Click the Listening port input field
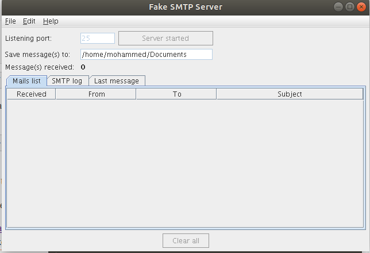This screenshot has height=253, width=370. [x=98, y=39]
